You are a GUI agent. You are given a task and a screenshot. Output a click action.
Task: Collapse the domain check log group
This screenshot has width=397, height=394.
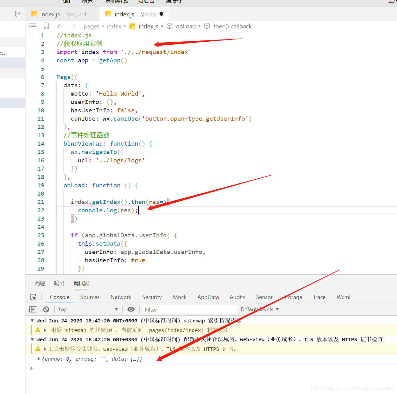click(x=32, y=339)
